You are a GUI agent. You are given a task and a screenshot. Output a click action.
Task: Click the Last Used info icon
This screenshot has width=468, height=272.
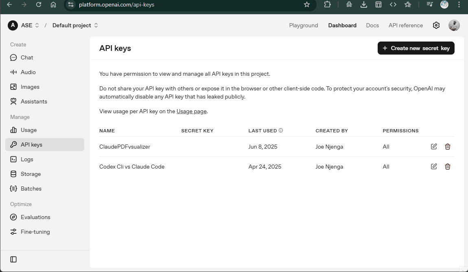coord(280,130)
